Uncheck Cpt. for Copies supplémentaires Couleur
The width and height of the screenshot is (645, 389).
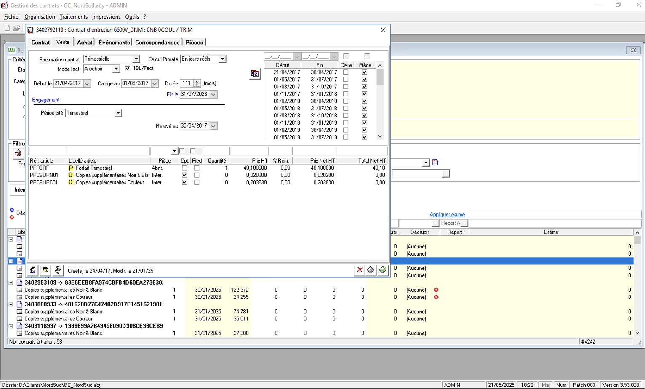click(184, 183)
